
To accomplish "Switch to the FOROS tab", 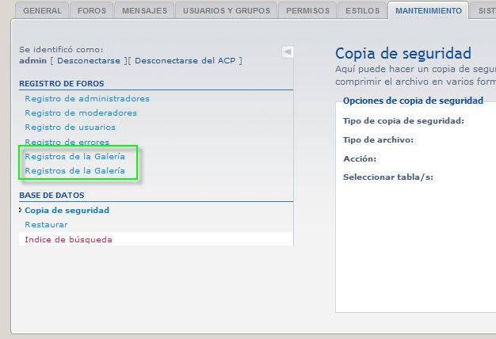I will [92, 10].
